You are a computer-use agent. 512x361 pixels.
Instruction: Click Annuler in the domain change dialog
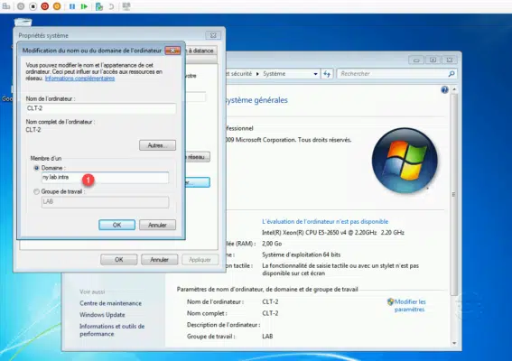[x=157, y=225]
